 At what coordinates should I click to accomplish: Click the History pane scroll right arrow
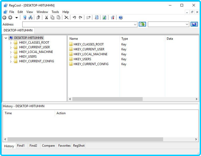[196, 139]
